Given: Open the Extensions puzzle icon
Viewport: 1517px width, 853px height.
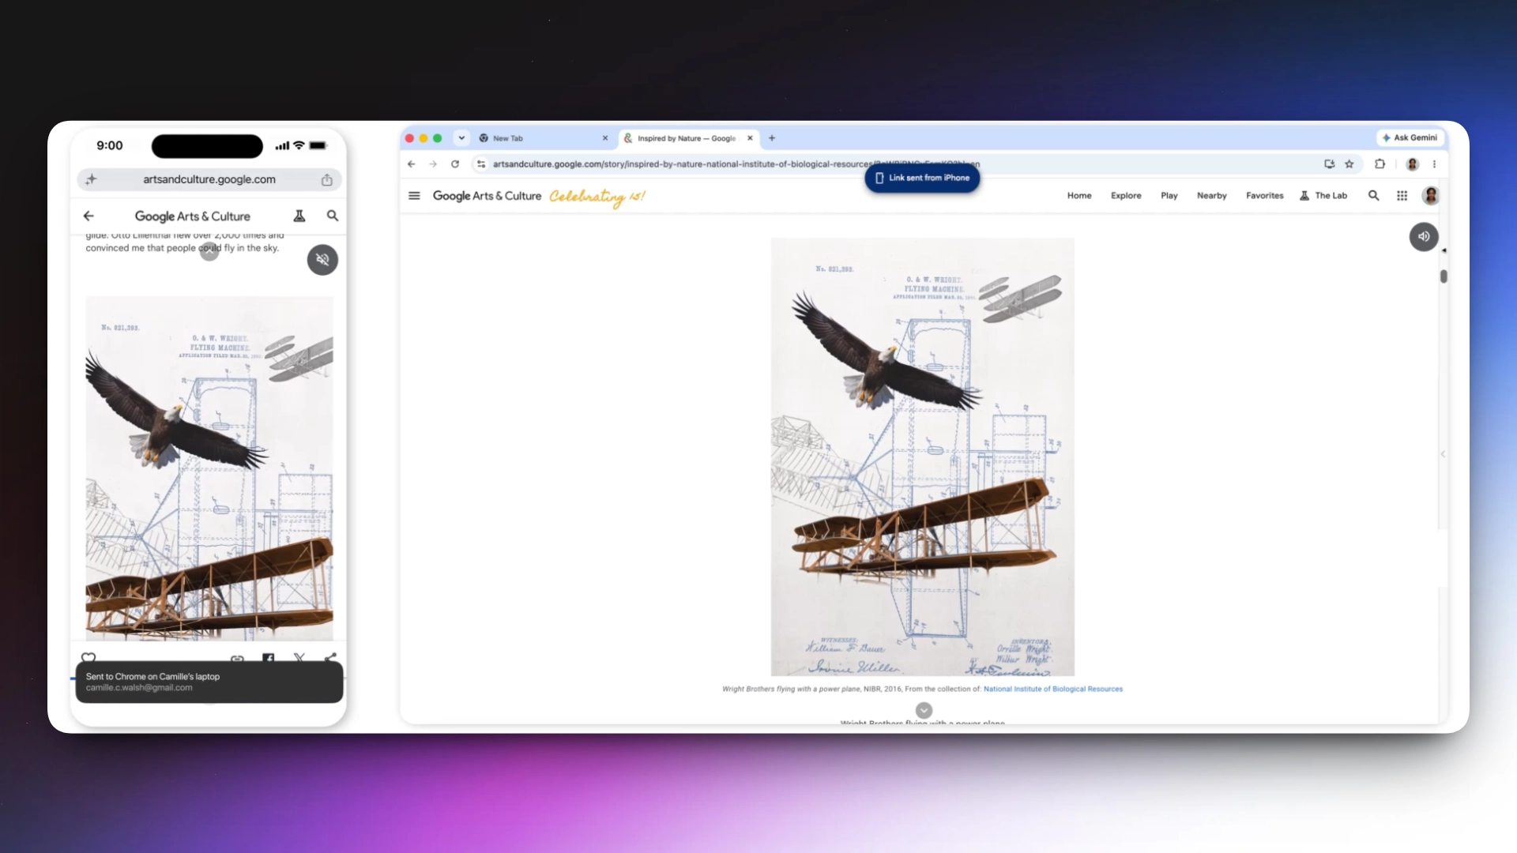Looking at the screenshot, I should pos(1380,164).
